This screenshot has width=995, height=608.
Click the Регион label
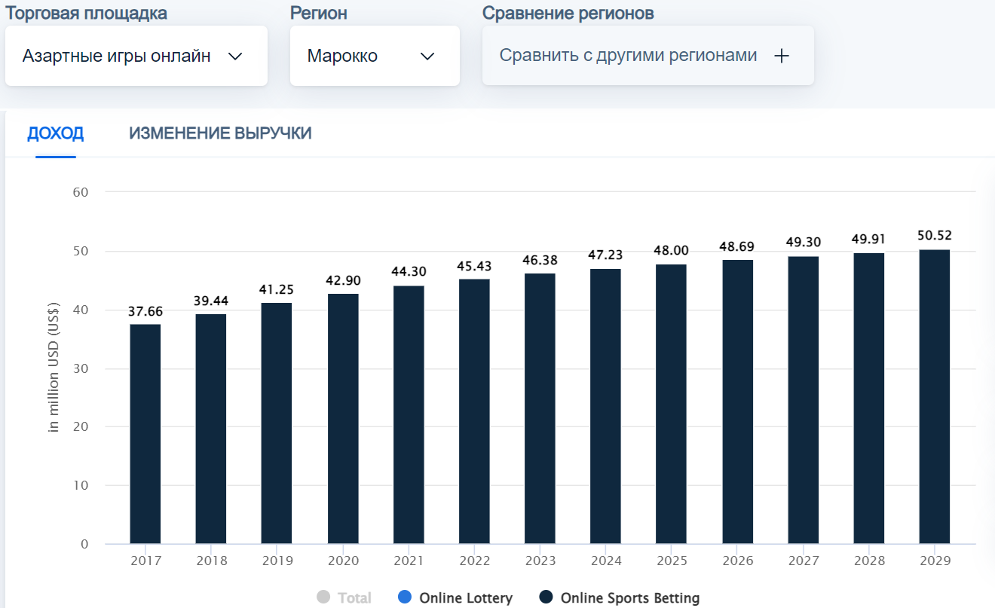[x=319, y=13]
